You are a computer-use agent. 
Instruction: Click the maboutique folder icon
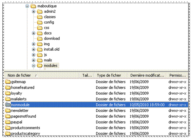click(33, 6)
